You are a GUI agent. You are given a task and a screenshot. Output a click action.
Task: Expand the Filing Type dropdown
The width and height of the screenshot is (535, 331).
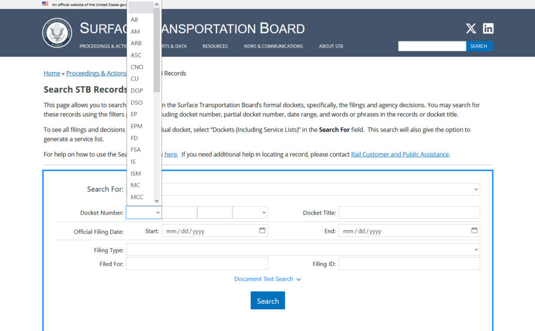(x=303, y=250)
